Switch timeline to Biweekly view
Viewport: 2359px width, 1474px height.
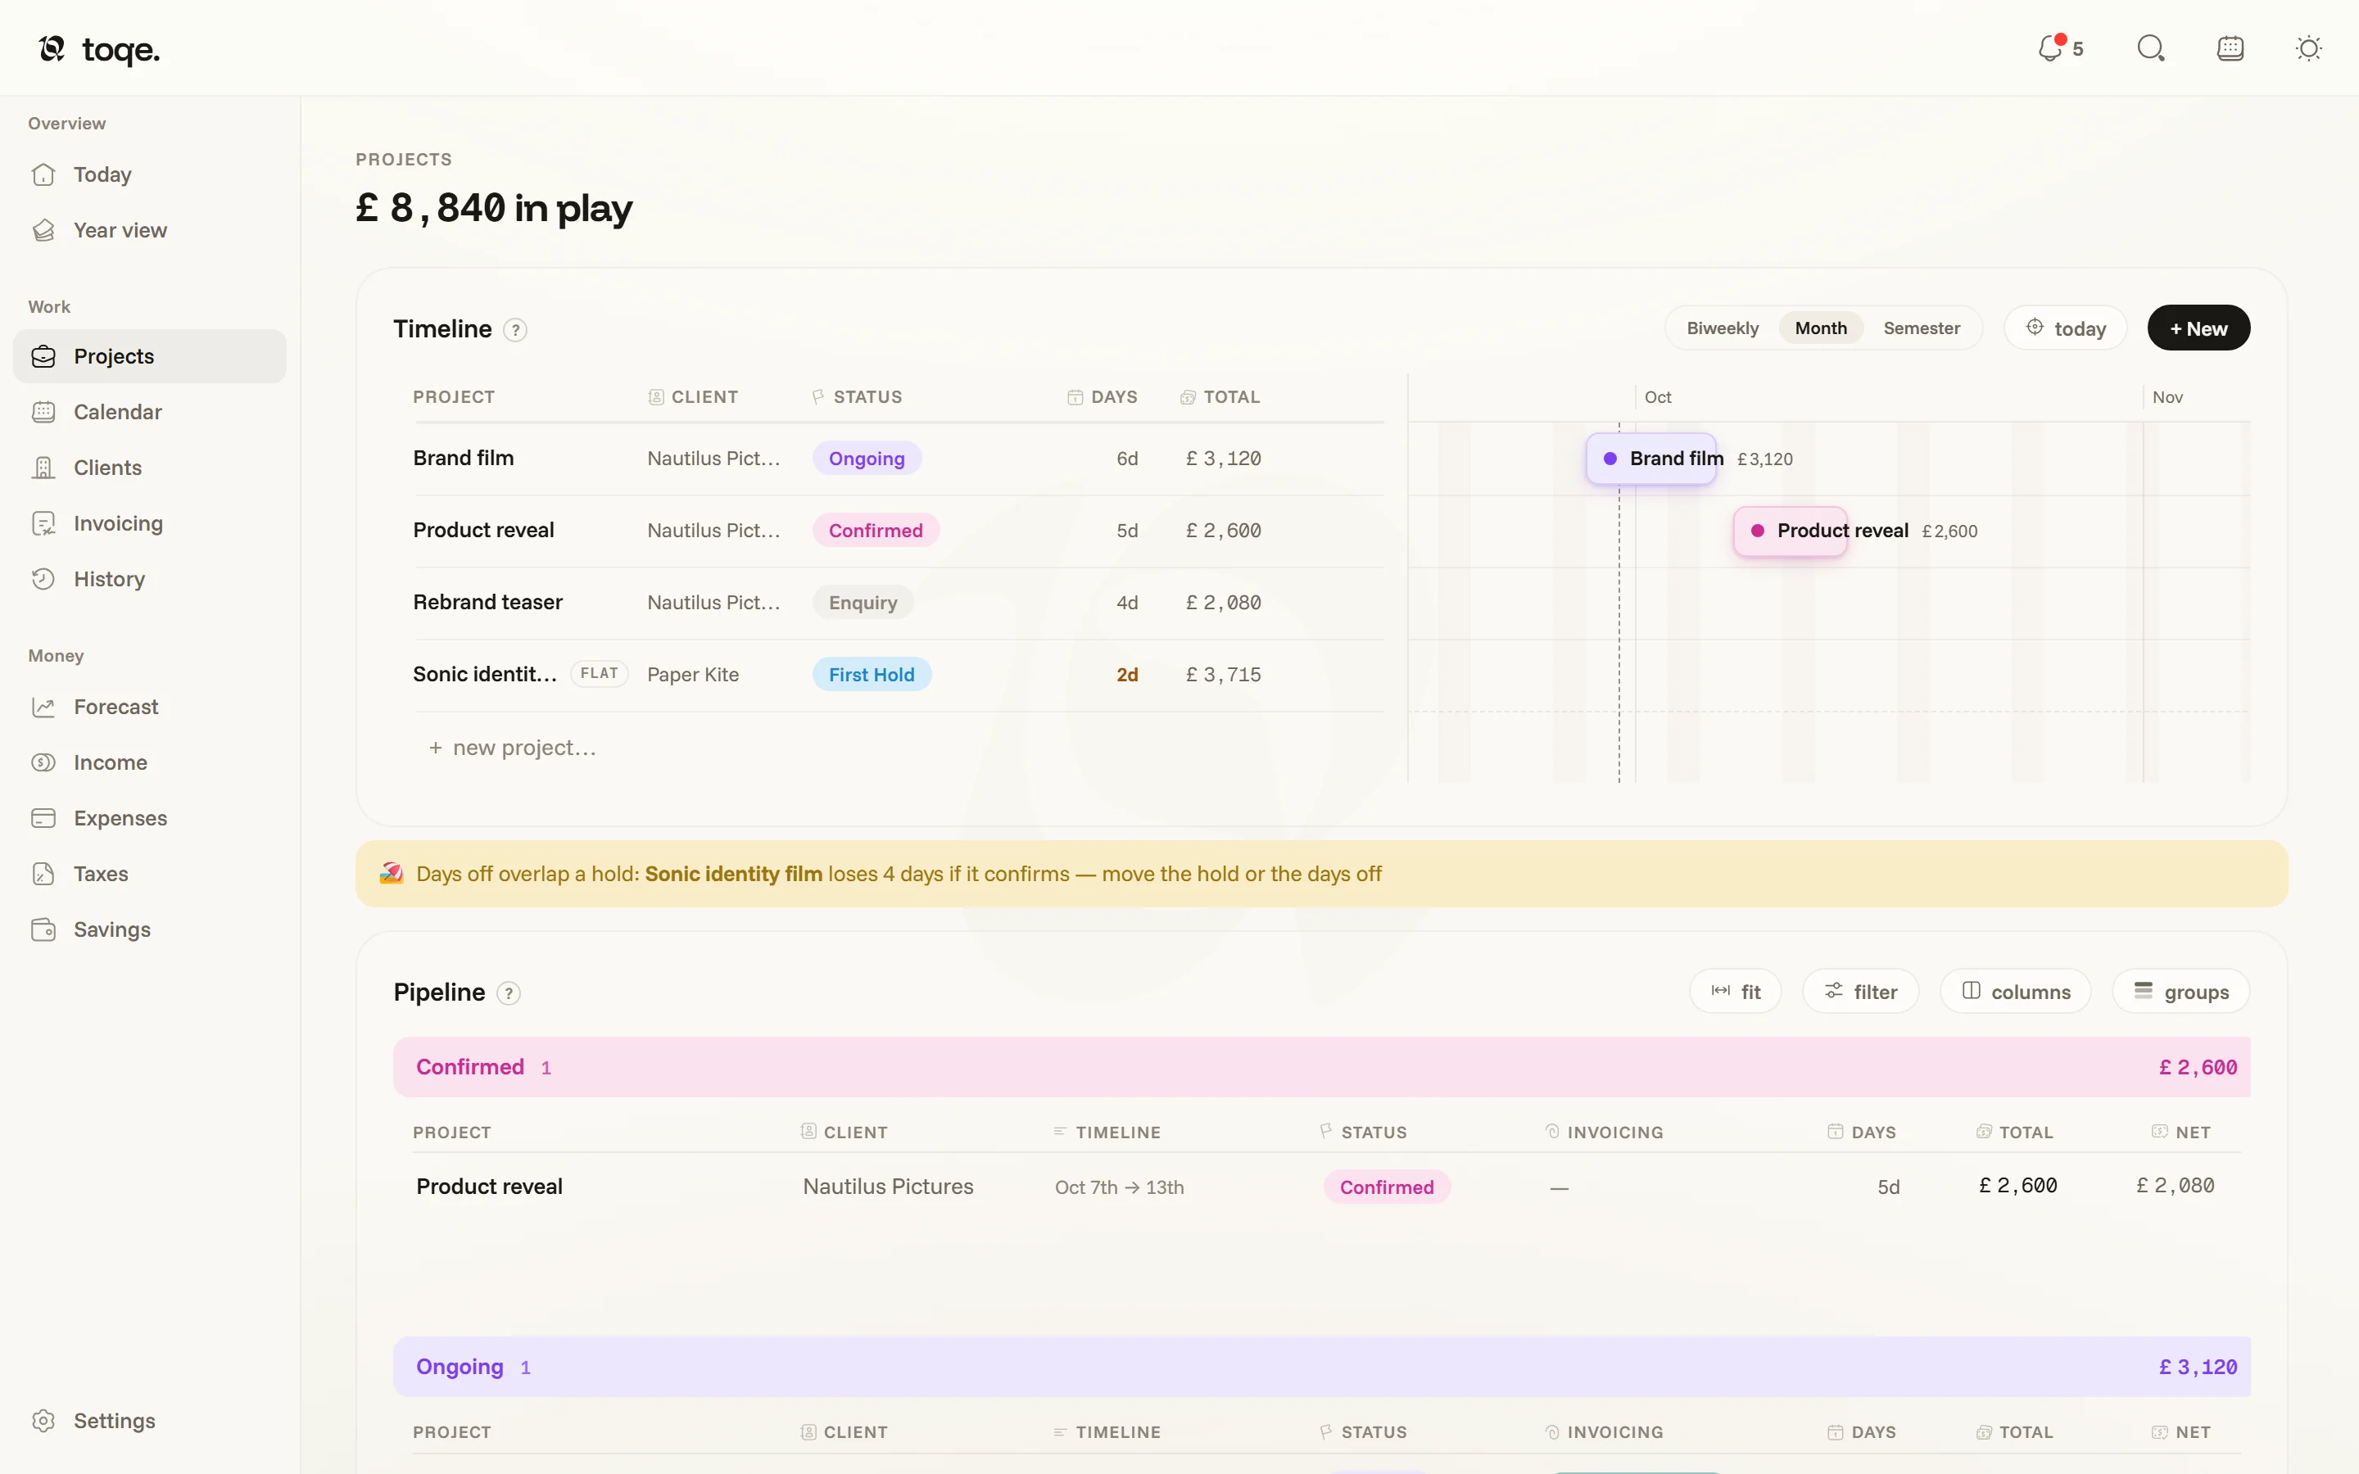1723,328
